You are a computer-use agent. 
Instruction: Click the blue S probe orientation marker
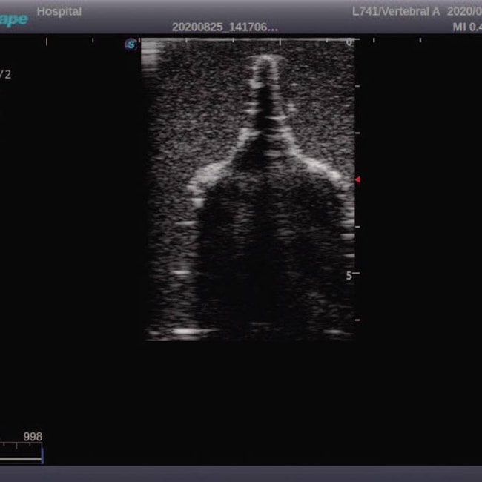tap(131, 44)
